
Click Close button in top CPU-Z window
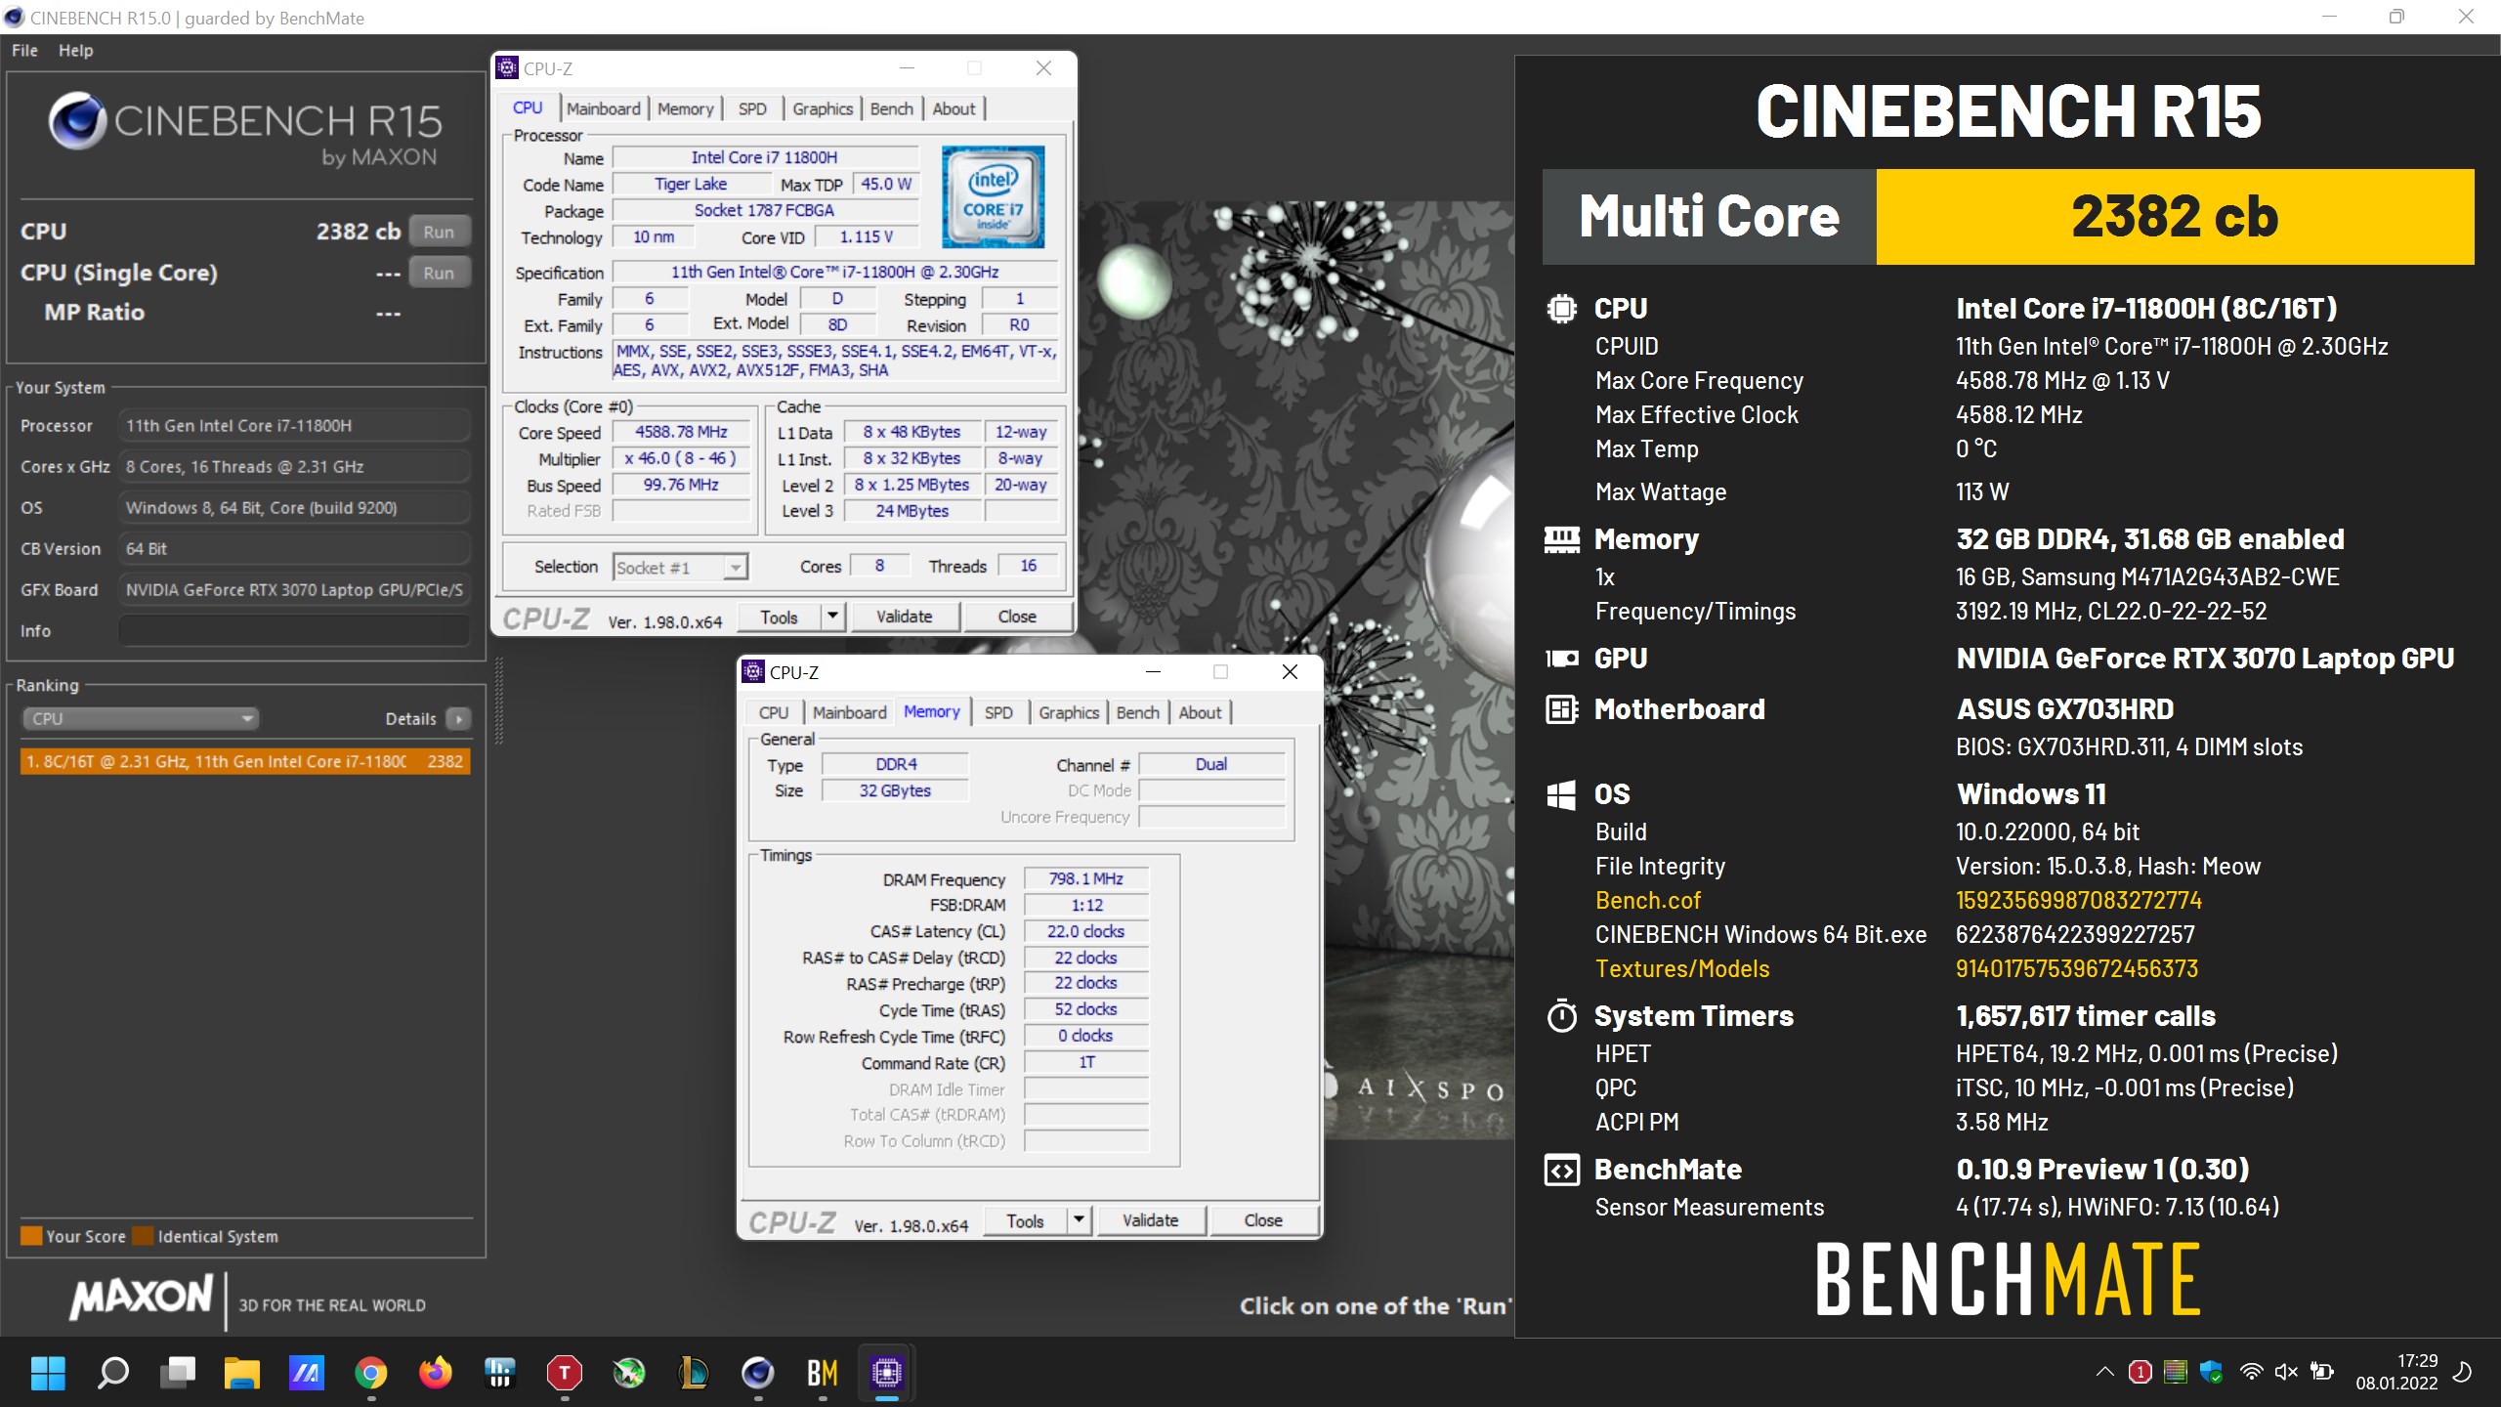1017,618
